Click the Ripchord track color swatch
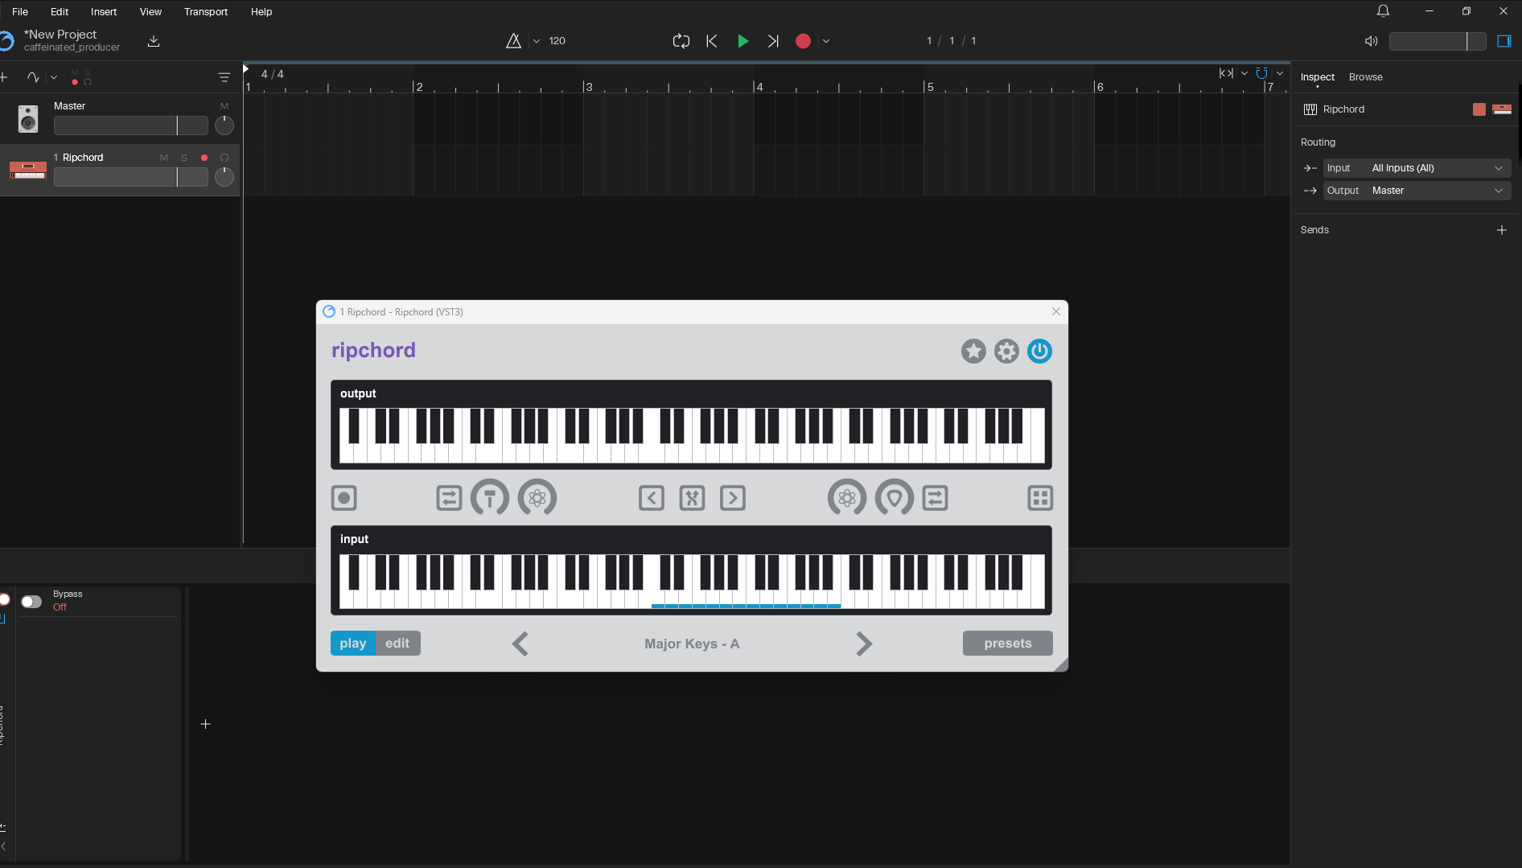1522x868 pixels. point(1479,109)
